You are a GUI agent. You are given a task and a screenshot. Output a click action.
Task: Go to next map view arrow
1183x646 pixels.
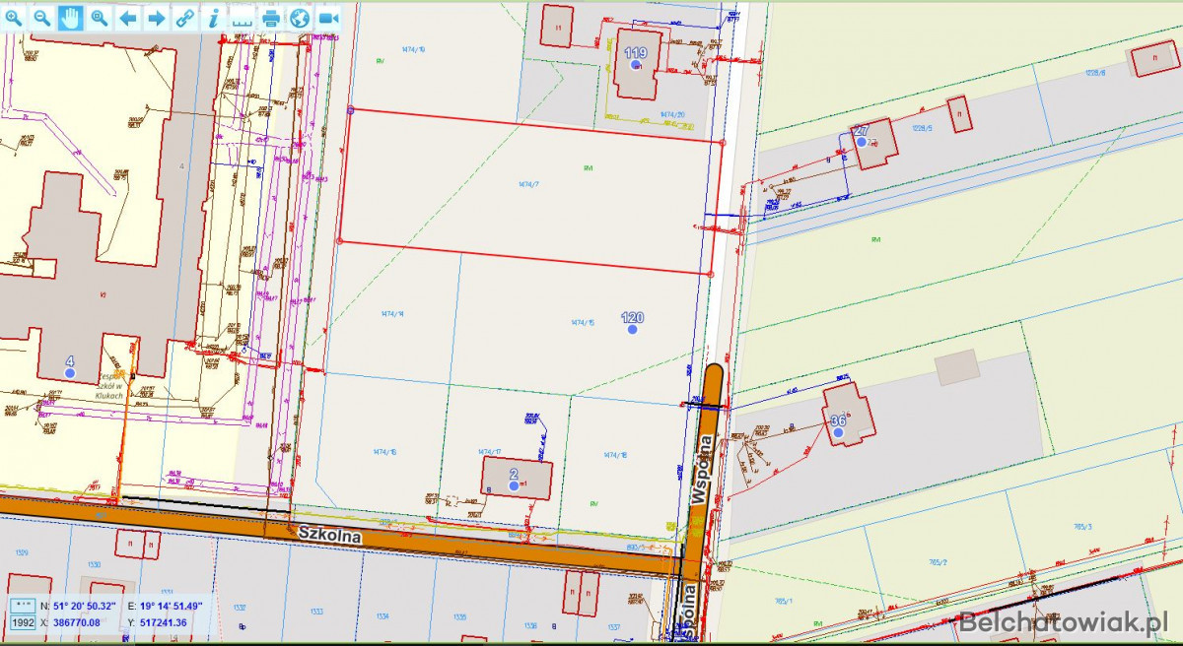click(157, 18)
